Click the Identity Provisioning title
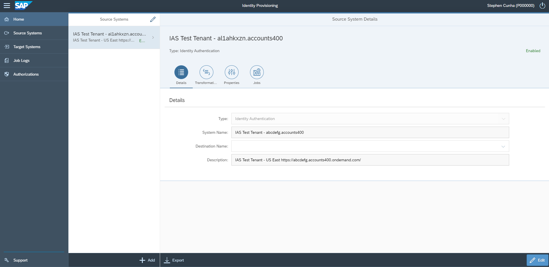 pos(260,5)
